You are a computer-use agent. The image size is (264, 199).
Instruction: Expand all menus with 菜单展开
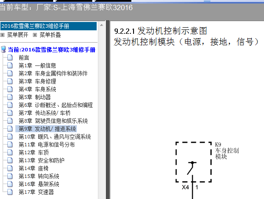[x=18, y=35]
